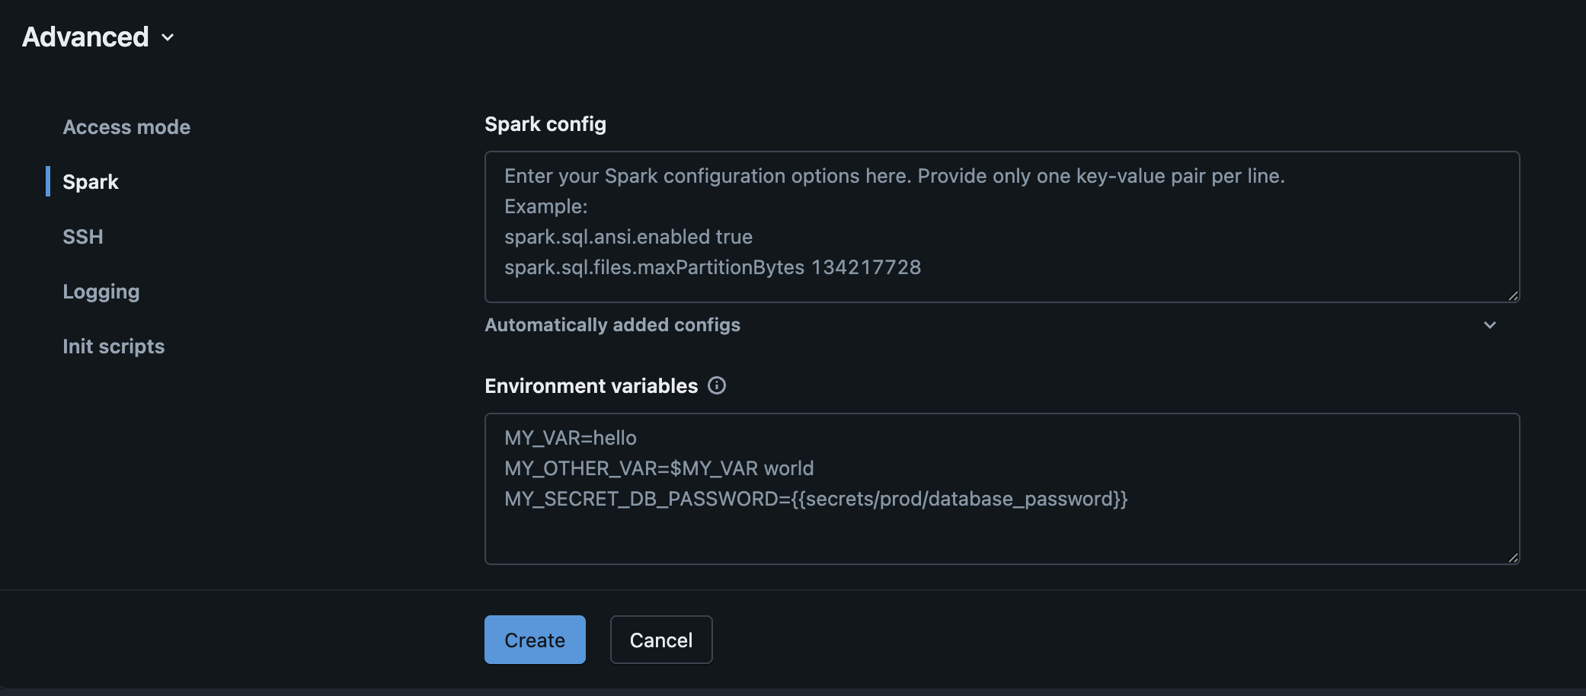Click the MY_OTHER_VAR variable line
The image size is (1586, 696).
click(659, 468)
